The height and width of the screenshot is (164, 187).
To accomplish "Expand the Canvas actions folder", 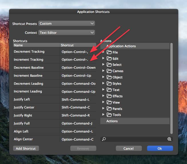I will (x=103, y=71).
